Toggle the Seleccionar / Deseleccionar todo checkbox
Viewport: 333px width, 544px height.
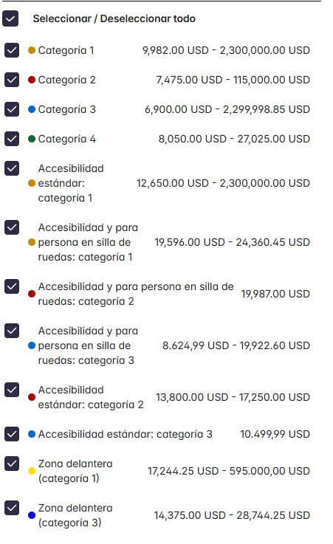pyautogui.click(x=10, y=18)
